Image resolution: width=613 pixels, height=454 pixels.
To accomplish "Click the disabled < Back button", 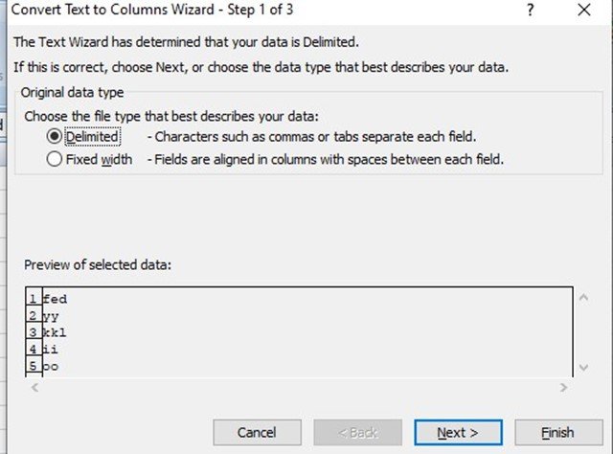I will [357, 433].
